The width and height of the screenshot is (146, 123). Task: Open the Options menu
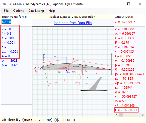coord(18,11)
